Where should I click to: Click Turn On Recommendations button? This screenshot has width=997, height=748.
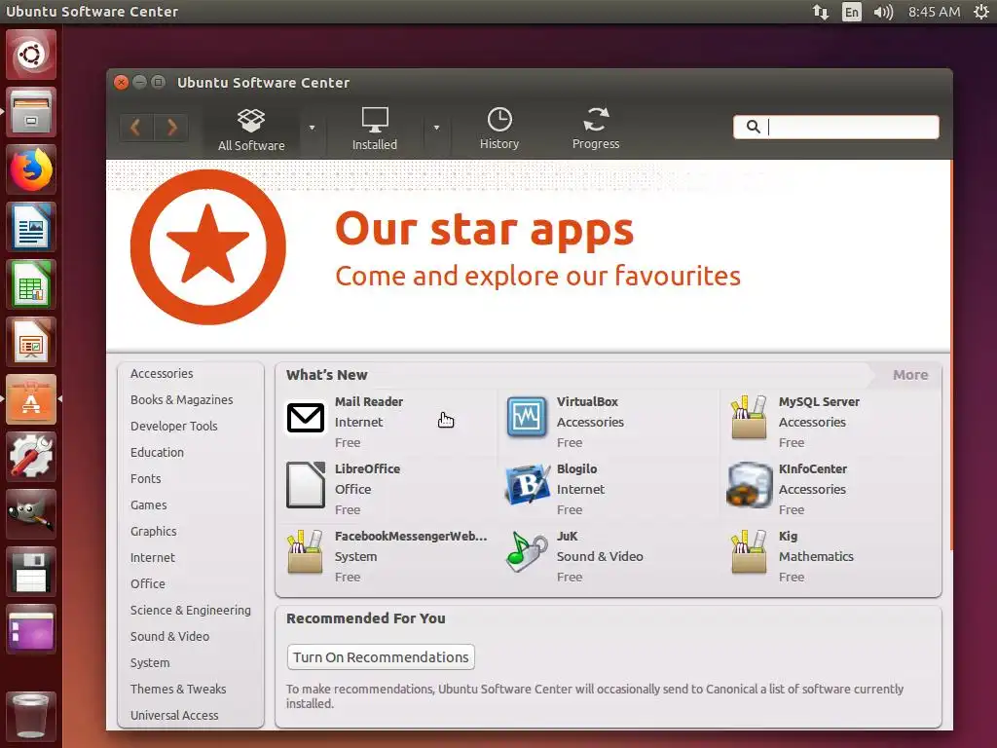[x=381, y=657]
